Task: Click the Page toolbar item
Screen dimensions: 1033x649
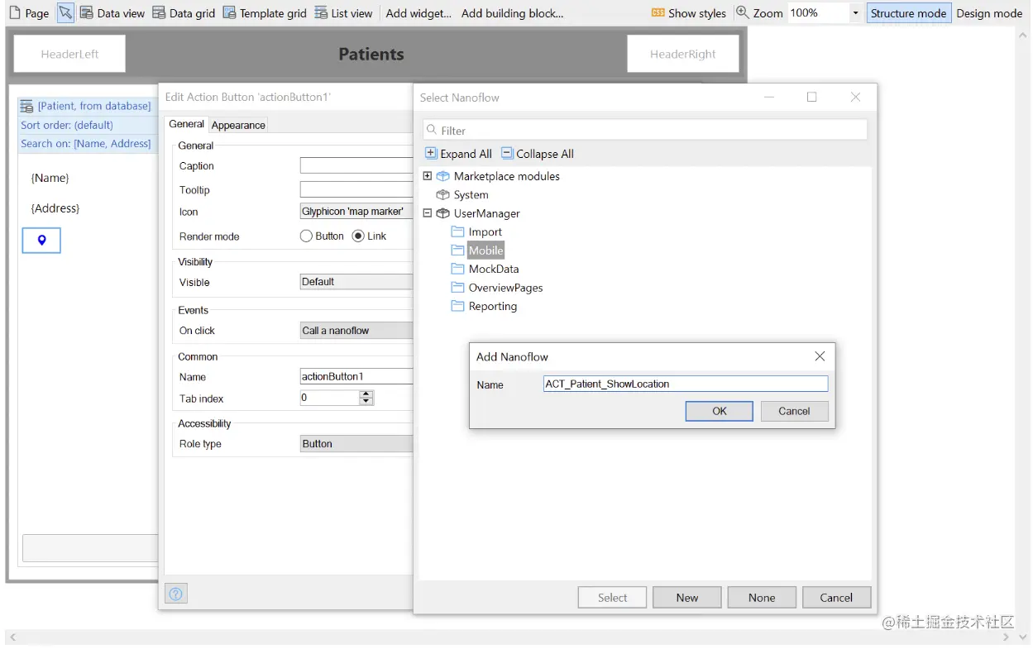Action: pyautogui.click(x=29, y=13)
